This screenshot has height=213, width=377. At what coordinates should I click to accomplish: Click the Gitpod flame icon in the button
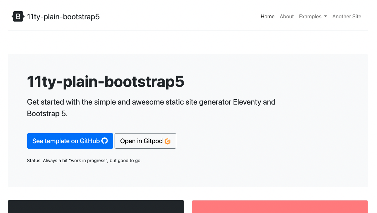click(168, 141)
